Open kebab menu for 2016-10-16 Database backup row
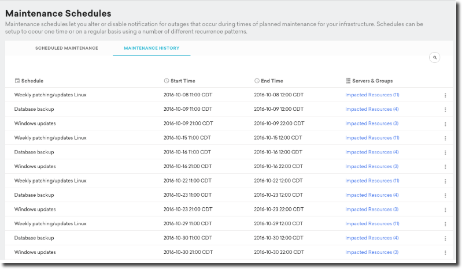Viewport: 462px width, 269px height. (445, 152)
